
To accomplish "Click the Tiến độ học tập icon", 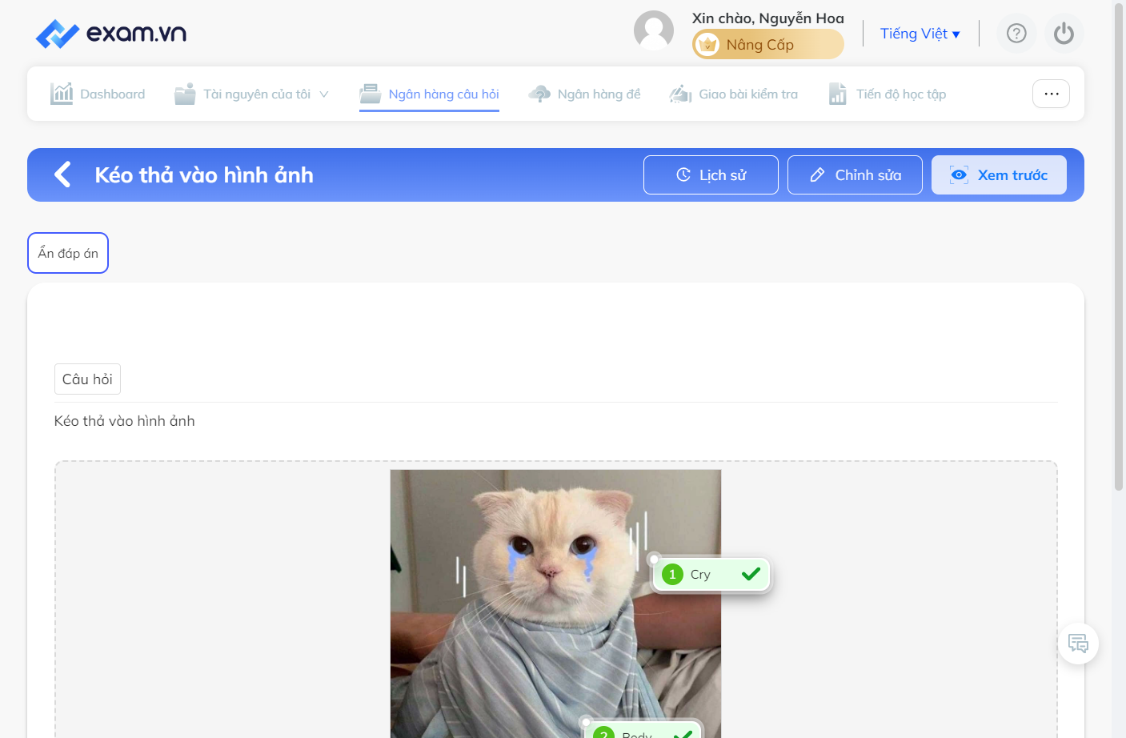I will point(838,94).
